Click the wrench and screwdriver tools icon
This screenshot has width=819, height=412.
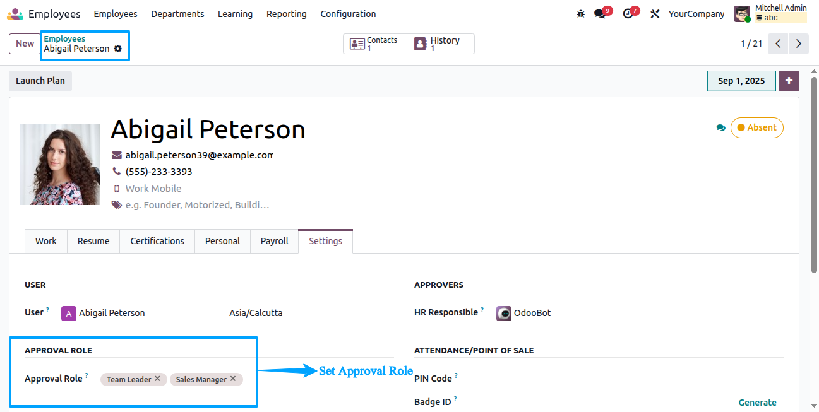655,14
